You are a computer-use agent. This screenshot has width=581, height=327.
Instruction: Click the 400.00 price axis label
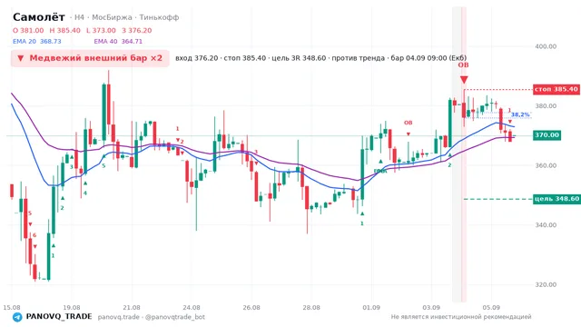[x=546, y=46]
